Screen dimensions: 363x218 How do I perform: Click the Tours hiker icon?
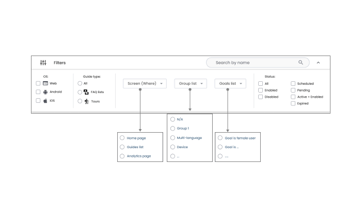coord(86,101)
